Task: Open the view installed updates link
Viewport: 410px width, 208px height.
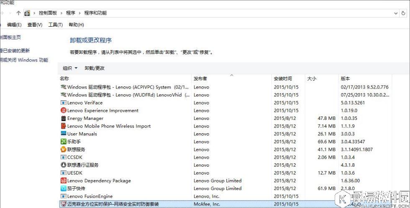Action: 15,51
